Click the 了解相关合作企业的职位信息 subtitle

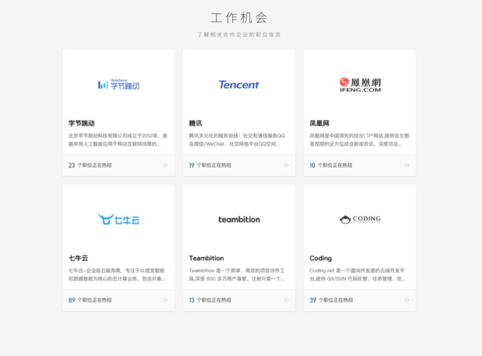239,34
